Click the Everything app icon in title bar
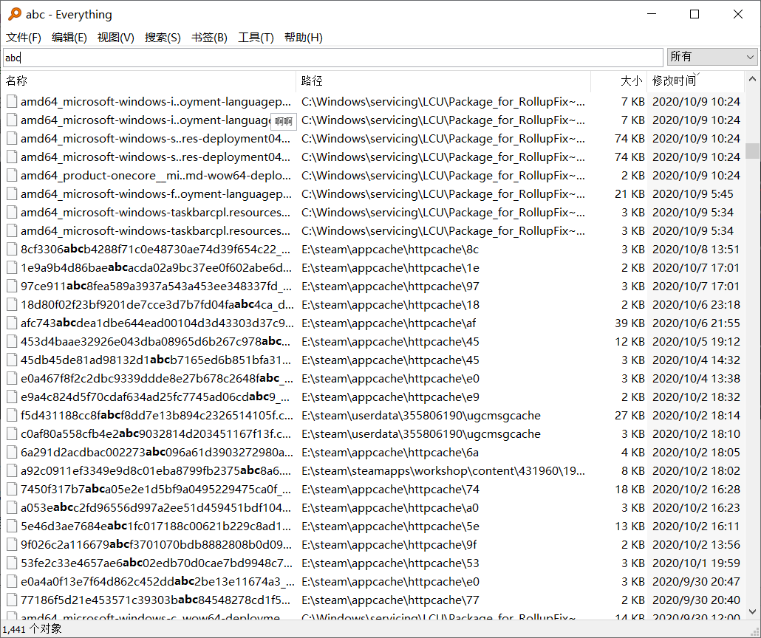This screenshot has height=638, width=761. [x=15, y=14]
